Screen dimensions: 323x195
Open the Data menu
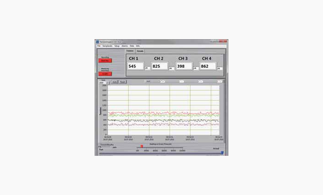pos(132,46)
